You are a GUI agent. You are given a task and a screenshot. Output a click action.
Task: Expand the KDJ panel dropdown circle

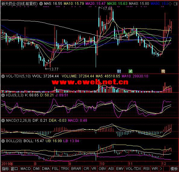(3, 95)
